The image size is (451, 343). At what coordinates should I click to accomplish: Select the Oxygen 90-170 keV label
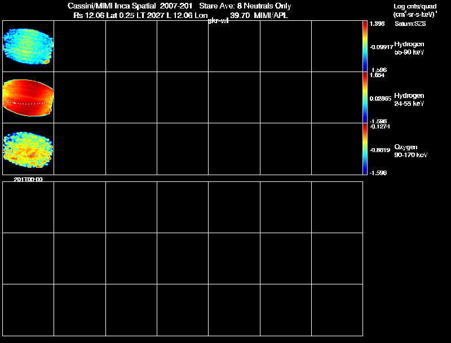tap(411, 151)
